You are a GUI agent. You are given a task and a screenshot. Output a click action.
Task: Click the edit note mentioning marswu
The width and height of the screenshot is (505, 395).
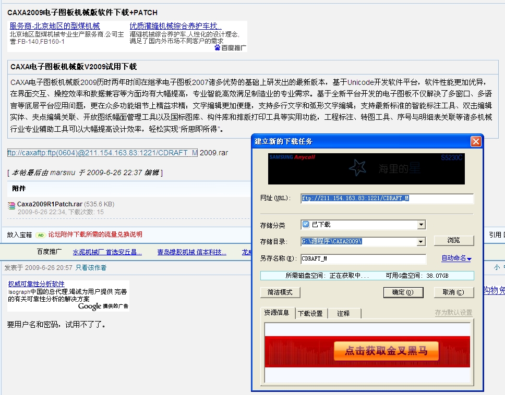pyautogui.click(x=85, y=172)
